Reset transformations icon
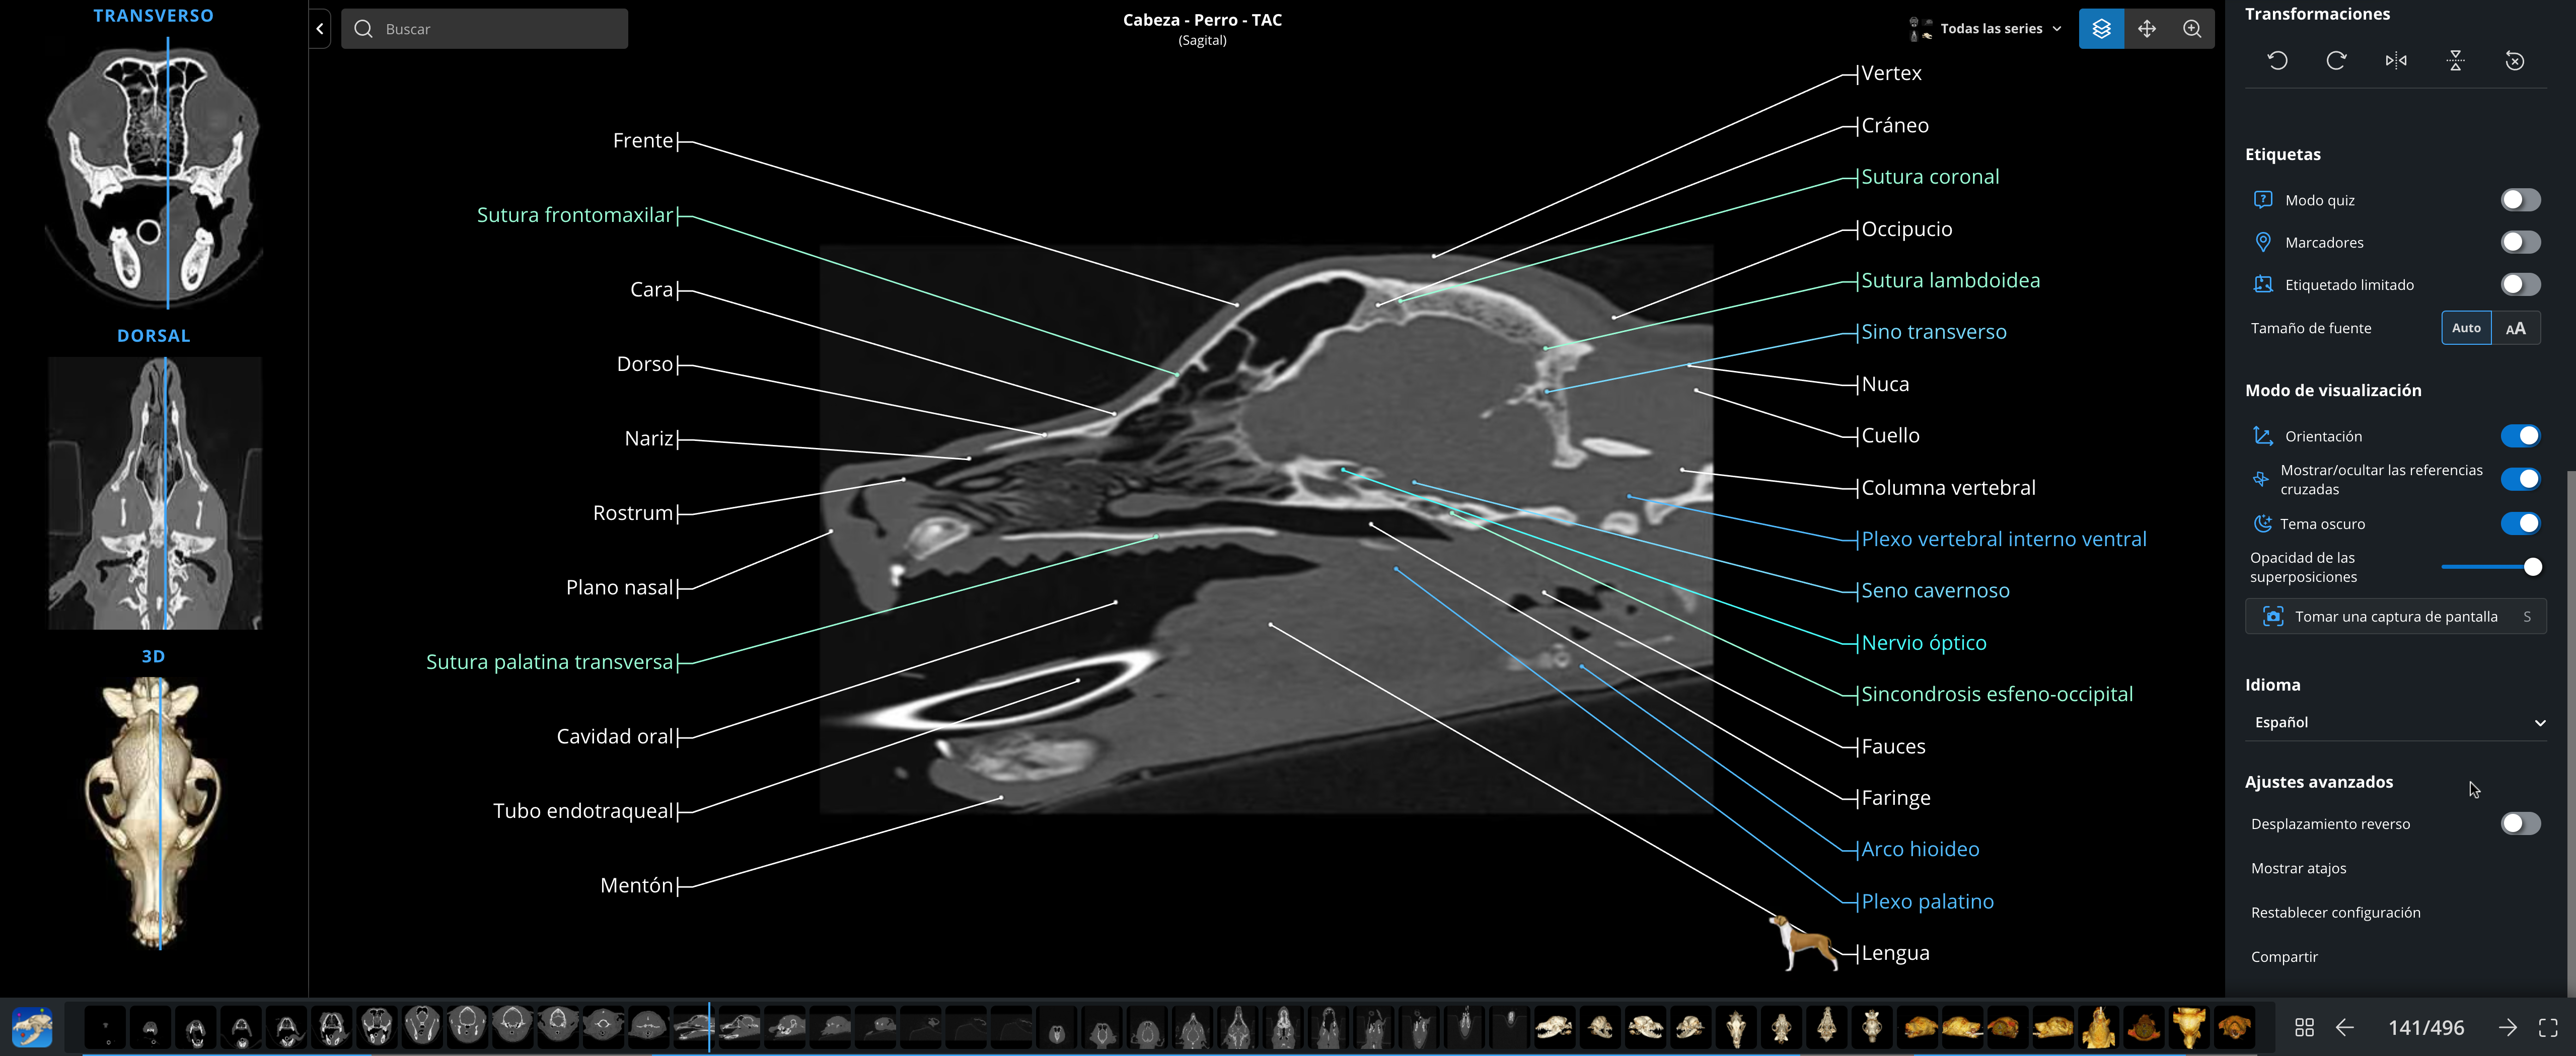 click(x=2515, y=61)
